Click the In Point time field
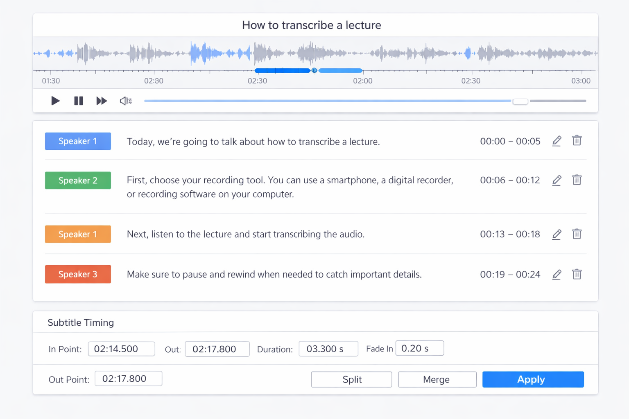 [121, 349]
